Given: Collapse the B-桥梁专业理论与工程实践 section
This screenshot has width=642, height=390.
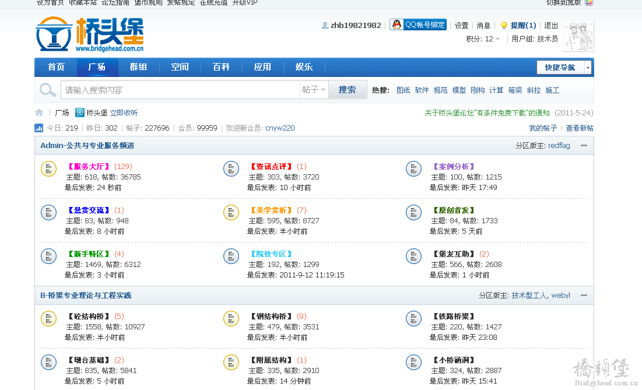Looking at the screenshot, I should point(584,296).
